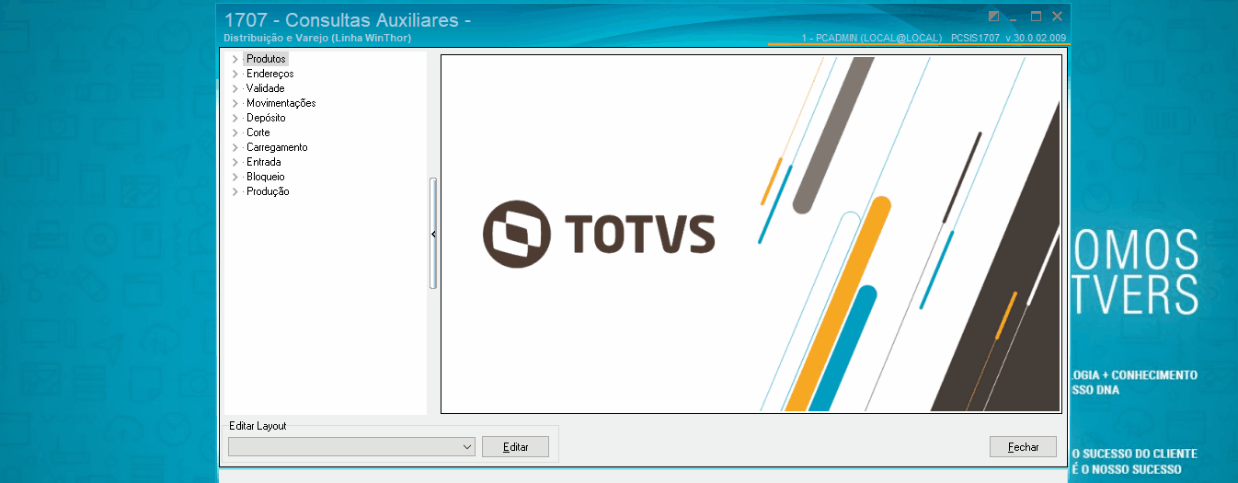
Task: Expand the Movimentações tree node
Action: tap(235, 103)
